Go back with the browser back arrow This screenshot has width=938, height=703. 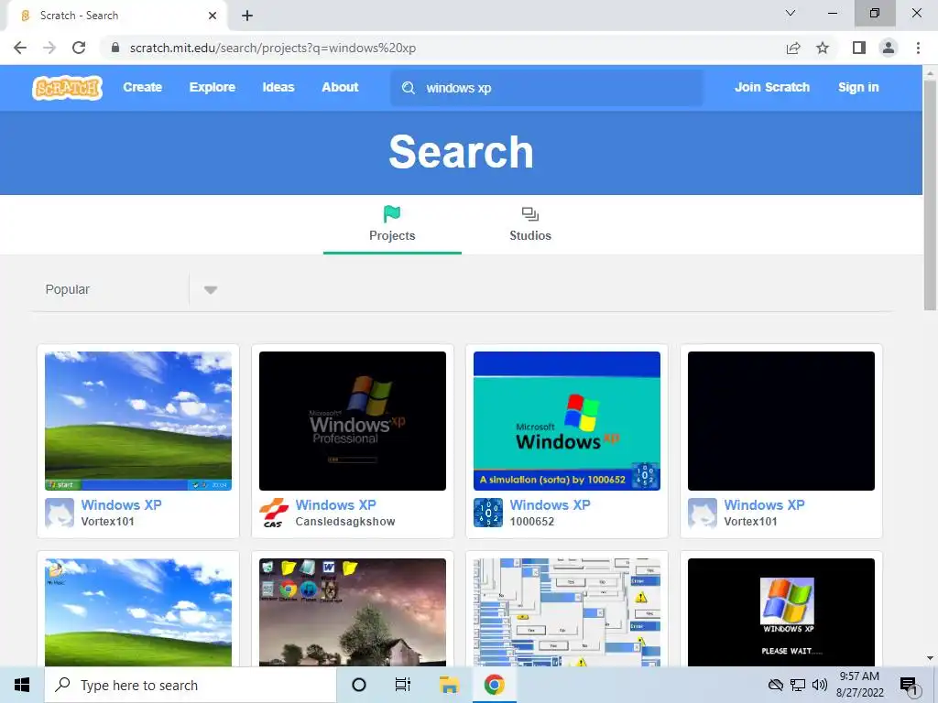(x=20, y=48)
